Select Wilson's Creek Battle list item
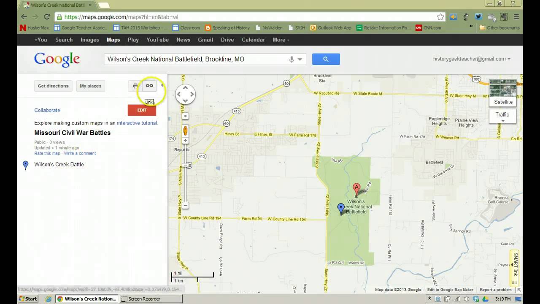 (x=59, y=165)
